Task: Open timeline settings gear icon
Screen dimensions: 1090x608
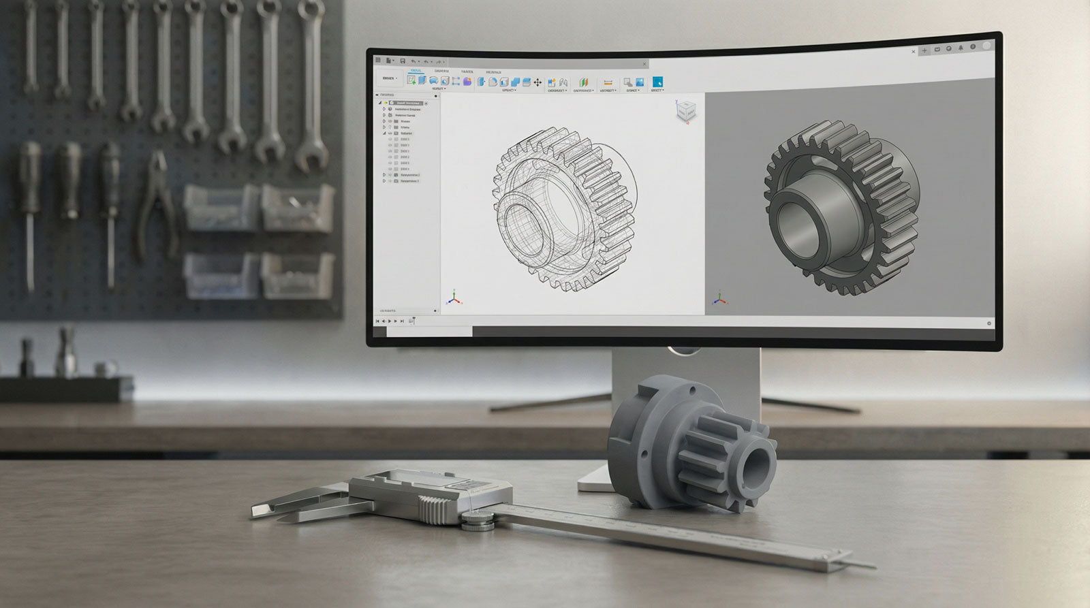Action: pos(990,323)
